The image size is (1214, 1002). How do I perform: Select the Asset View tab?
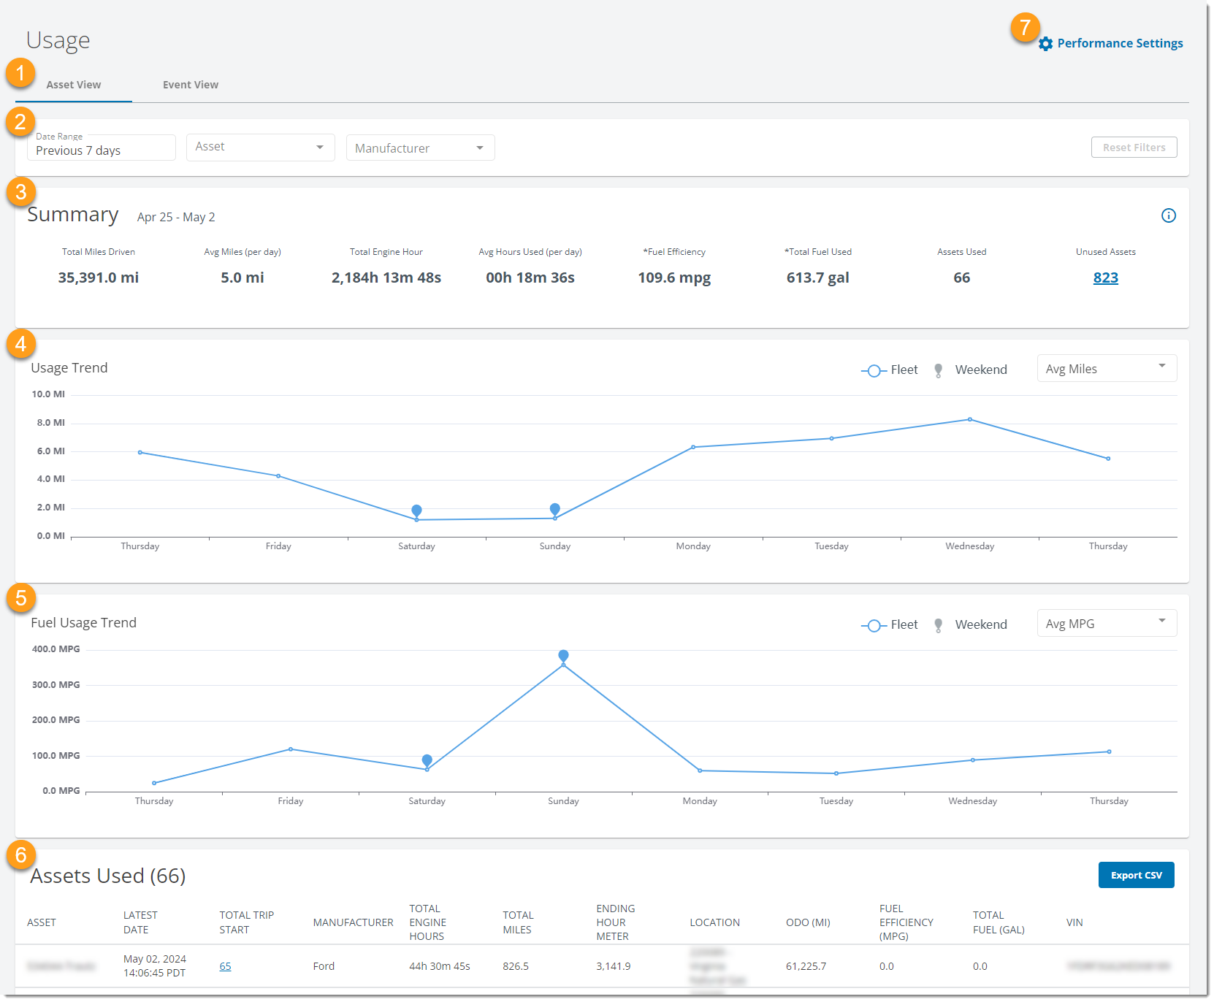point(74,85)
